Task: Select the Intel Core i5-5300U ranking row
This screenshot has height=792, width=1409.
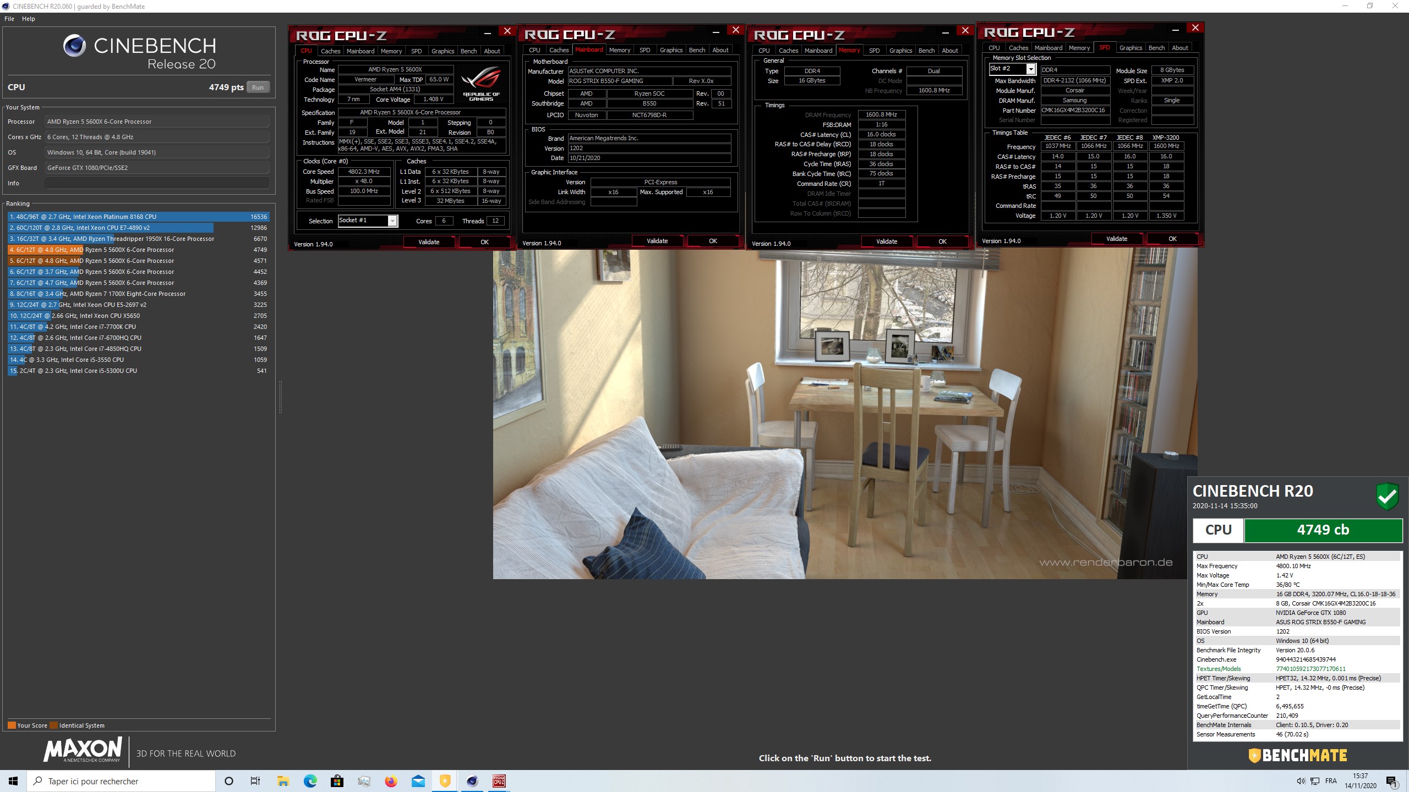Action: tap(138, 371)
